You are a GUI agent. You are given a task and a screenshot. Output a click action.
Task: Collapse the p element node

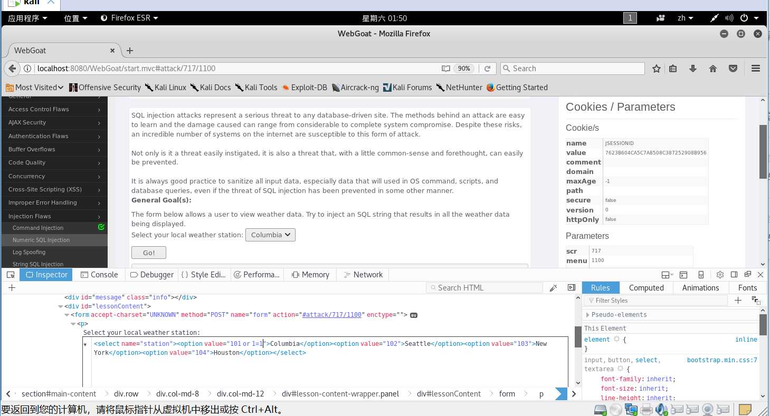(73, 324)
